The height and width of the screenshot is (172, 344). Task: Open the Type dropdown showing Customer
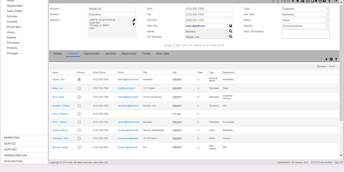click(328, 9)
